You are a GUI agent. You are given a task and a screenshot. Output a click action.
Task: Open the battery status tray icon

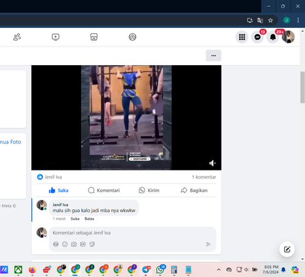pos(254,270)
